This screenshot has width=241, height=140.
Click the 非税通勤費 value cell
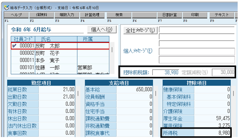(135, 126)
